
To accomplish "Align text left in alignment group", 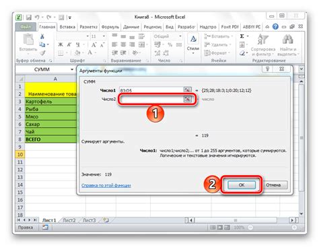I will tap(114, 44).
